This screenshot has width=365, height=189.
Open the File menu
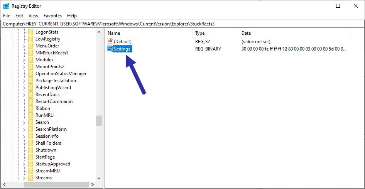[7, 15]
